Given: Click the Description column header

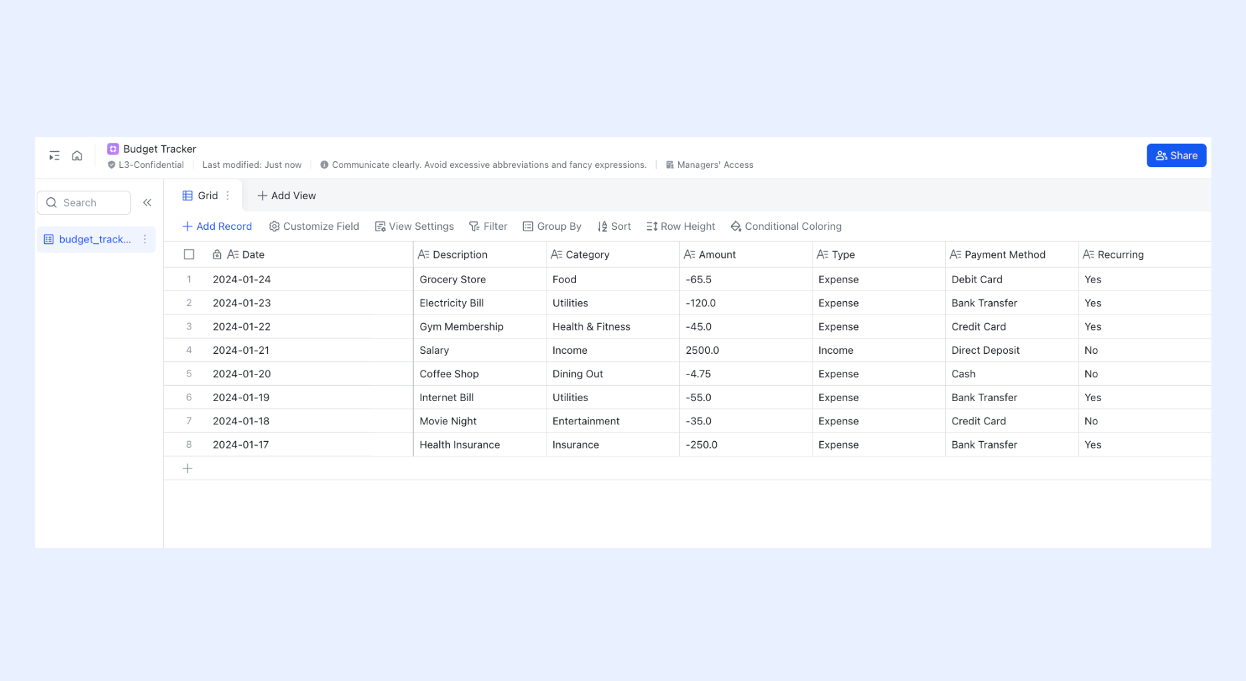Looking at the screenshot, I should coord(479,255).
